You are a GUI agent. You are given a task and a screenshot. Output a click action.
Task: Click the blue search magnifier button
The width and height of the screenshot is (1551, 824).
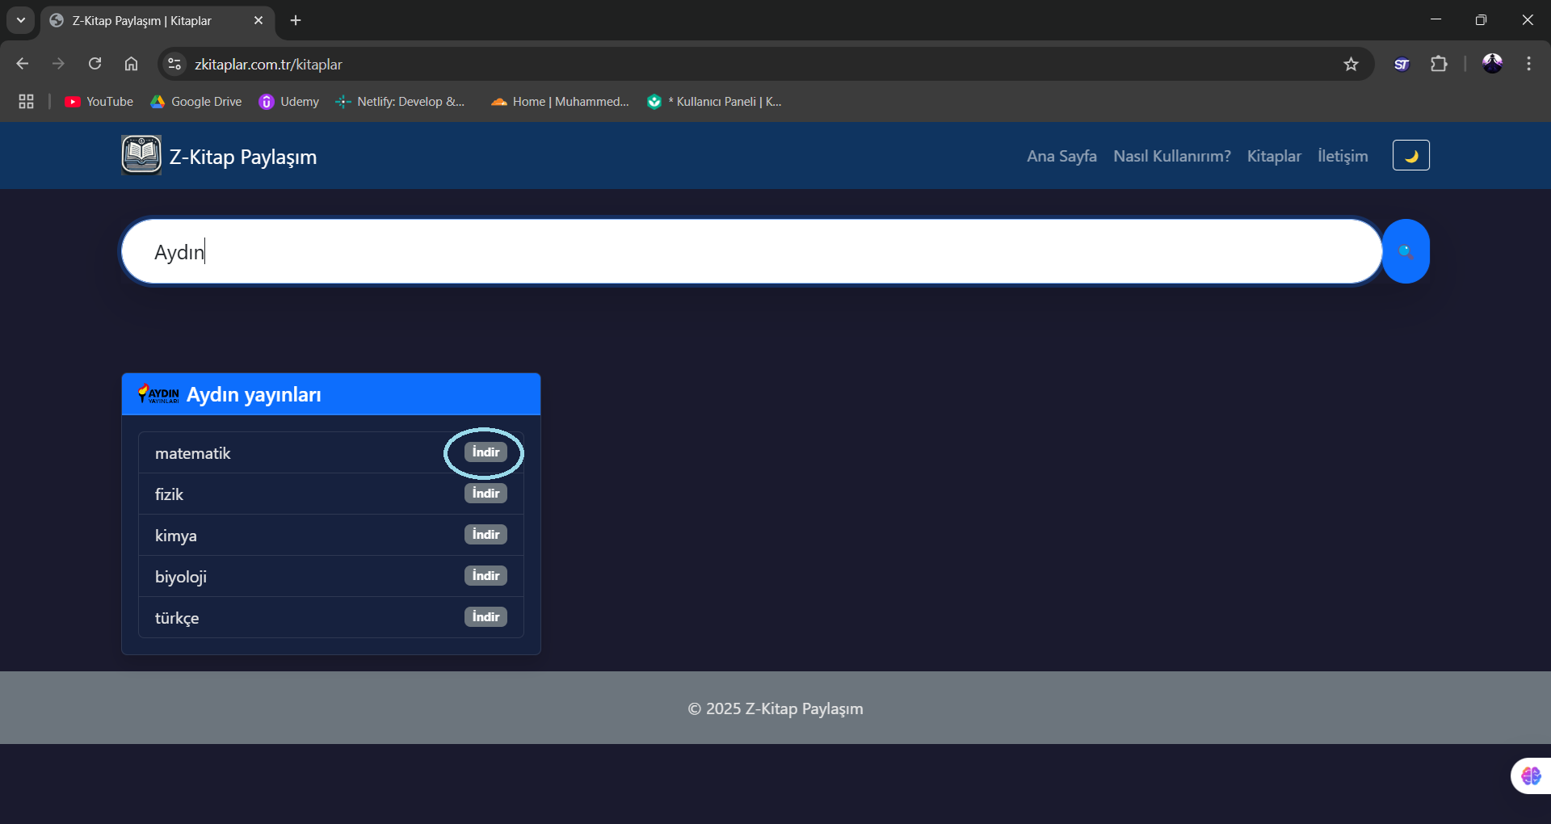pos(1406,251)
